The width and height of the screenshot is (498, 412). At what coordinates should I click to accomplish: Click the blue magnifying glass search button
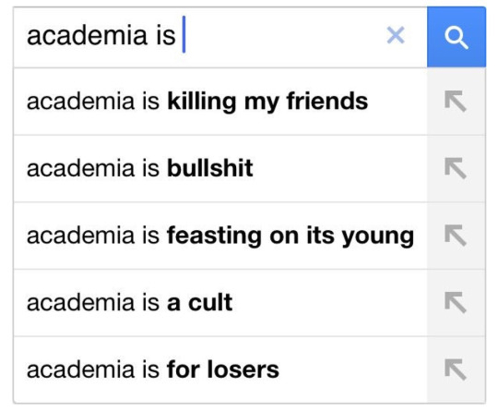point(456,38)
